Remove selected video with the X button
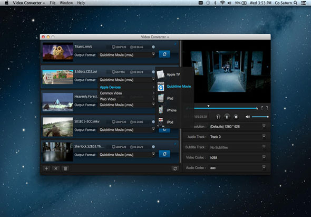This screenshot has height=217, width=311. (56, 168)
